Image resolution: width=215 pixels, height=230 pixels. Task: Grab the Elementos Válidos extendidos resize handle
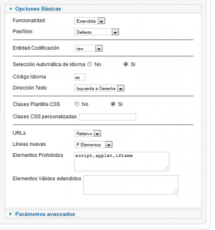click(x=175, y=191)
